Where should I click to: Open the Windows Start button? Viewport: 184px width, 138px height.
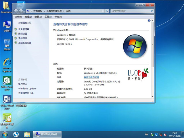(5, 135)
